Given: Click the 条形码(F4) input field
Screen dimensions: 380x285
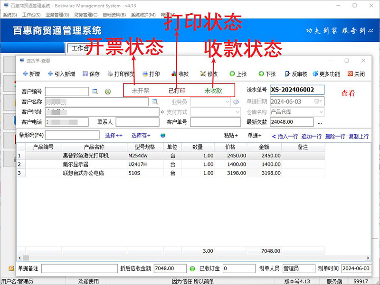Looking at the screenshot, I should pyautogui.click(x=72, y=135).
